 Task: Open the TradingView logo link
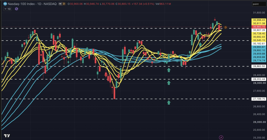click(x=7, y=136)
